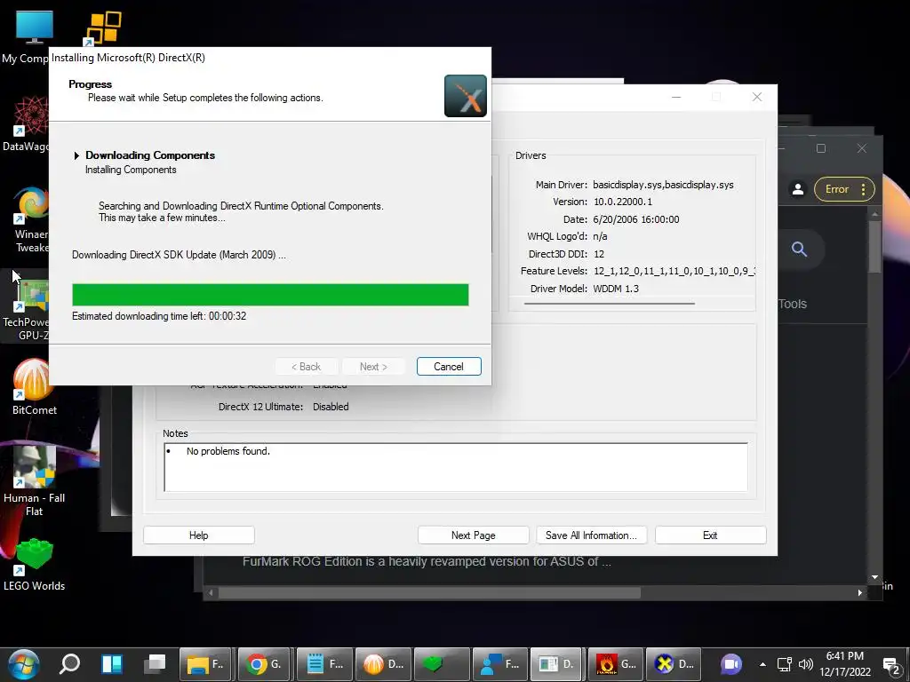Click the Chrome profile avatar icon
Viewport: 910px width, 682px height.
[x=798, y=189]
